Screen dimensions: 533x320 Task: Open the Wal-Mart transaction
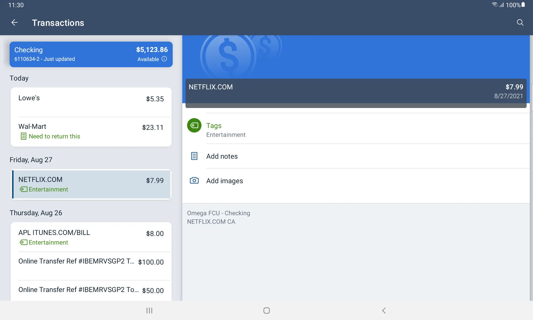pyautogui.click(x=91, y=132)
